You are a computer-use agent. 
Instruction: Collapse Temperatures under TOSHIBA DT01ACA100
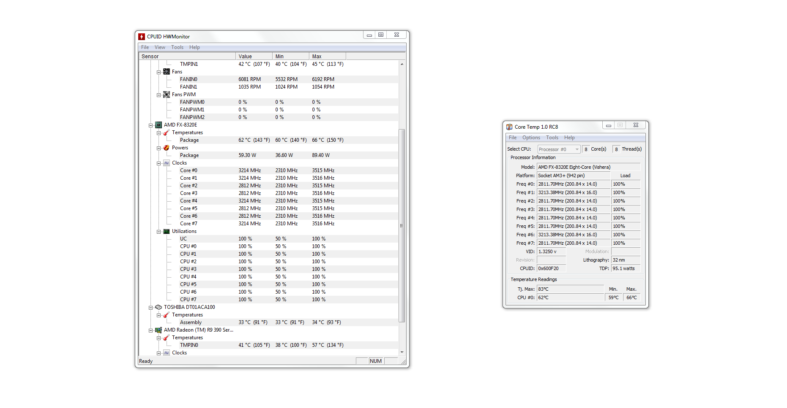point(159,315)
